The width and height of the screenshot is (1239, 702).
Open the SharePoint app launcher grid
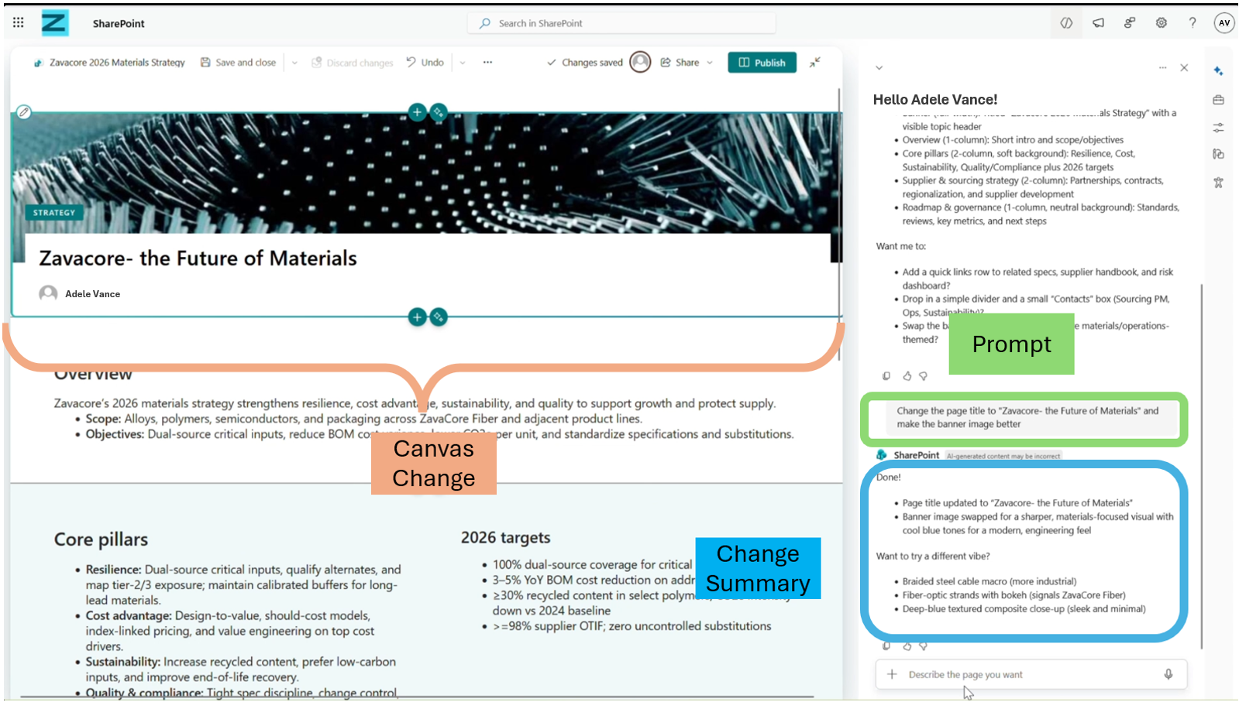19,23
